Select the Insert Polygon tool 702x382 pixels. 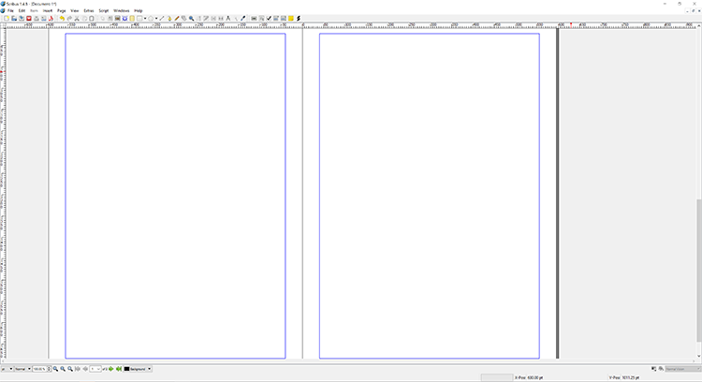pos(151,19)
